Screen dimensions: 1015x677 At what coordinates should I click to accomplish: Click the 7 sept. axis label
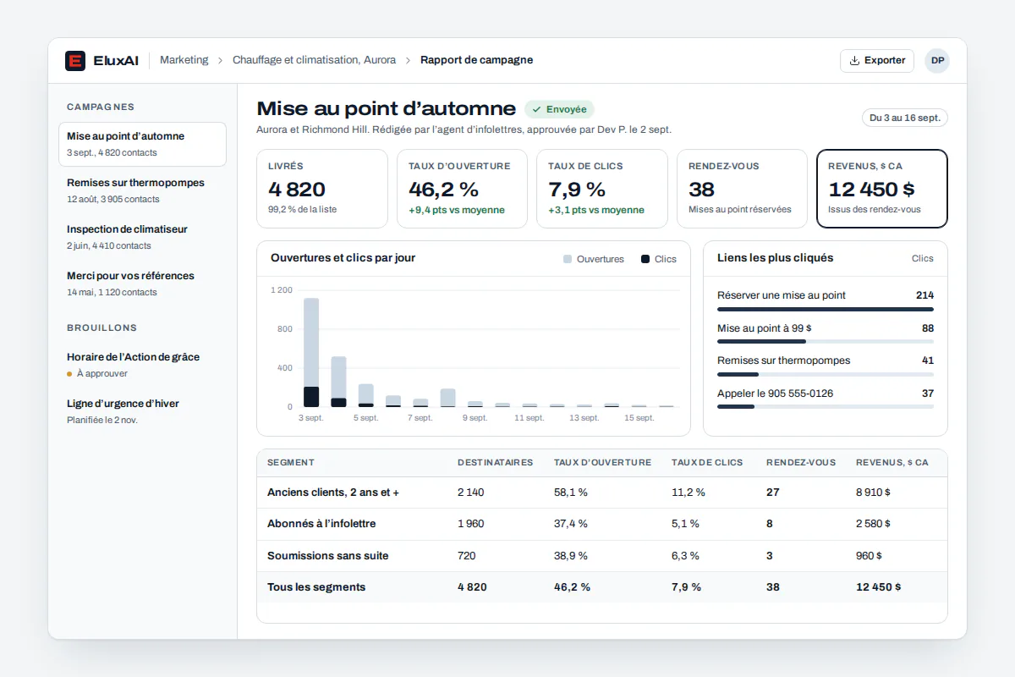pyautogui.click(x=420, y=418)
